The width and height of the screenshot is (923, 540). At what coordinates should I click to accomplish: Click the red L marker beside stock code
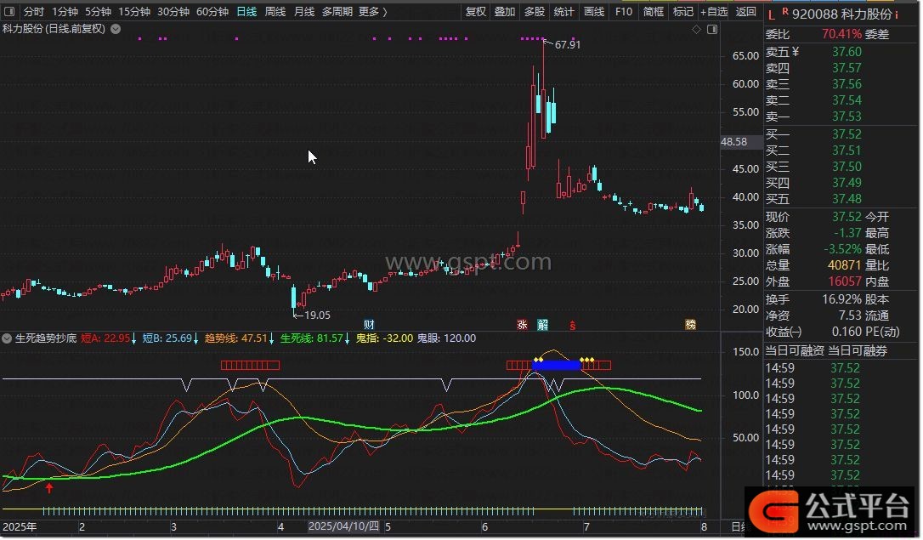[x=771, y=14]
